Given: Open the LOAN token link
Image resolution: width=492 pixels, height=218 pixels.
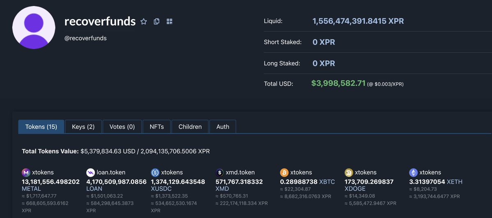Looking at the screenshot, I should (94, 189).
